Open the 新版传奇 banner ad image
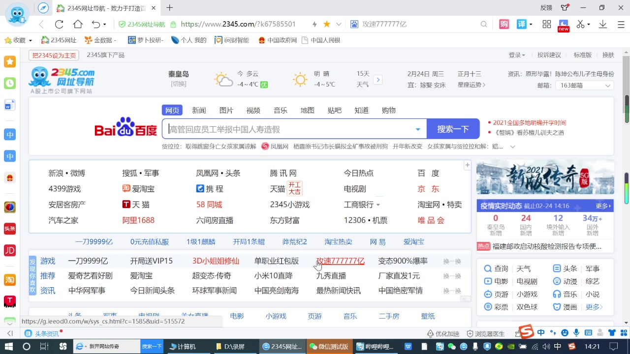630x354 pixels. [x=545, y=177]
